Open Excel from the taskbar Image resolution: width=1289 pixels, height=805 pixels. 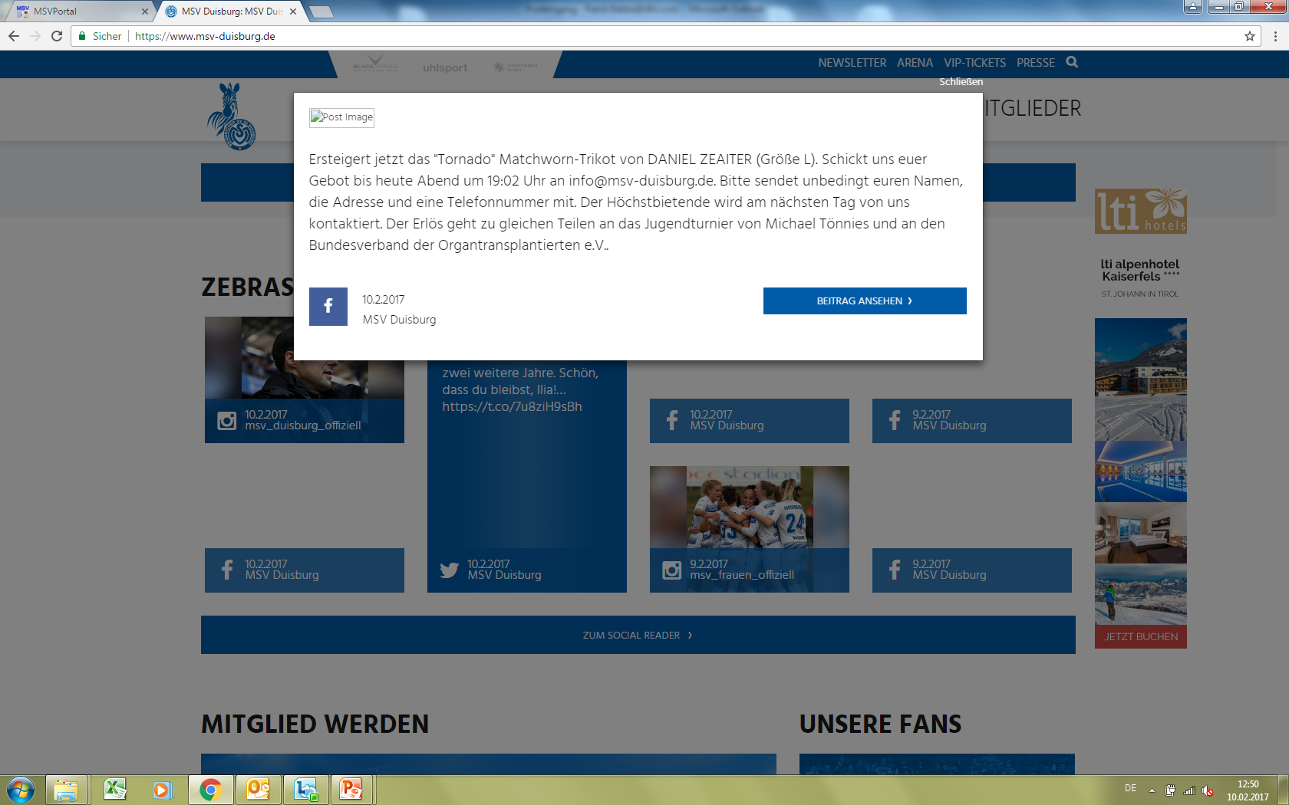tap(114, 790)
